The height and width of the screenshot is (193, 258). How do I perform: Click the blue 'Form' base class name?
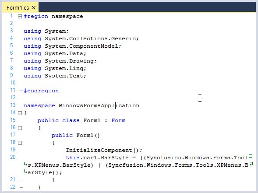118,120
